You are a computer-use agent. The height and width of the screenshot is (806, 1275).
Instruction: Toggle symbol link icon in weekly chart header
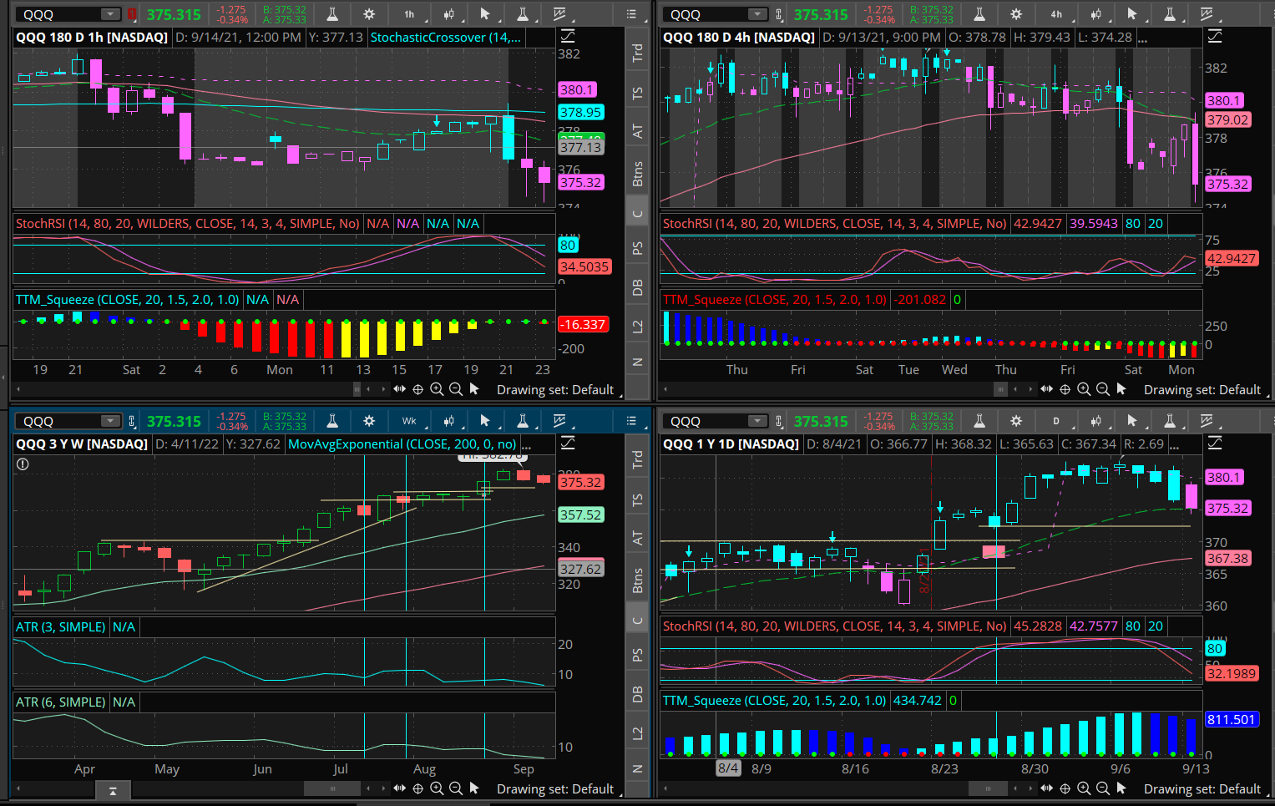[132, 421]
